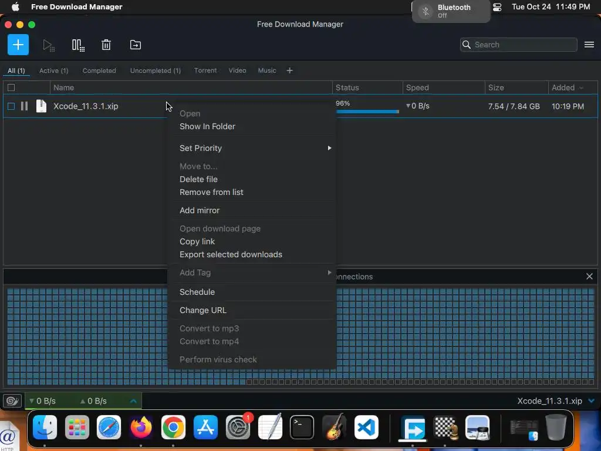This screenshot has width=601, height=451.
Task: Switch to the Active (1) tab
Action: [x=53, y=70]
